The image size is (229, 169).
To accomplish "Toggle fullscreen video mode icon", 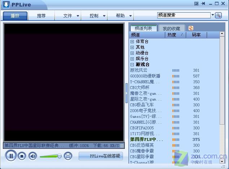I will [x=68, y=156].
